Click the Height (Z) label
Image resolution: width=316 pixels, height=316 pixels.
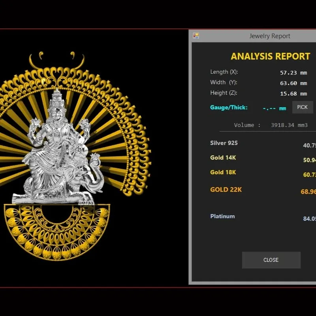(x=224, y=93)
